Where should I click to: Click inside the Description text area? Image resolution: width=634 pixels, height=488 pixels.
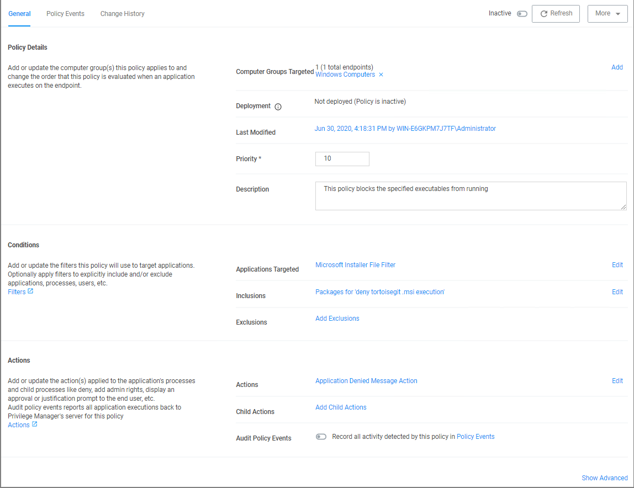coord(471,196)
